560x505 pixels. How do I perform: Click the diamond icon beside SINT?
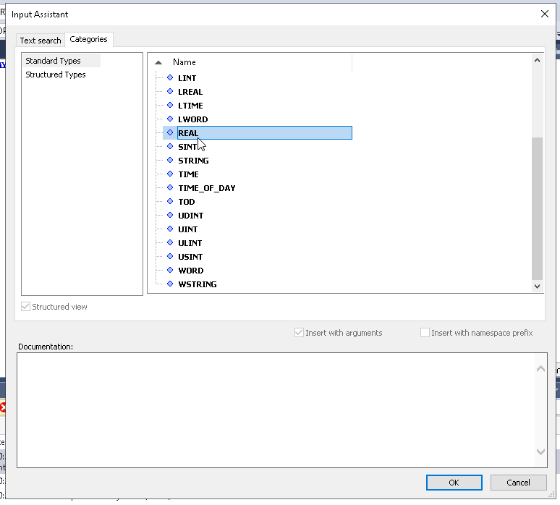170,146
